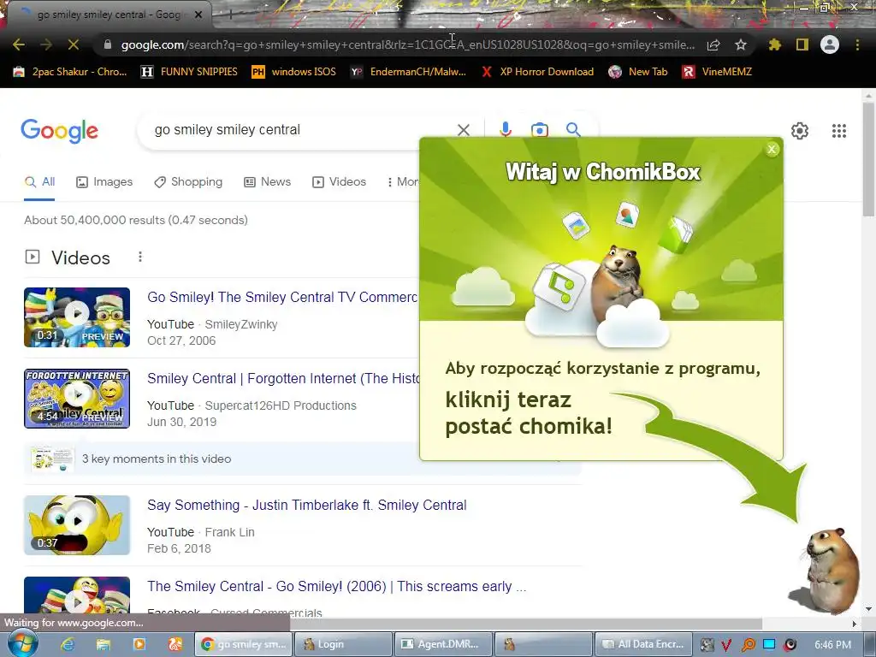Switch to the News tab
Viewport: 876px width, 657px height.
pos(268,182)
